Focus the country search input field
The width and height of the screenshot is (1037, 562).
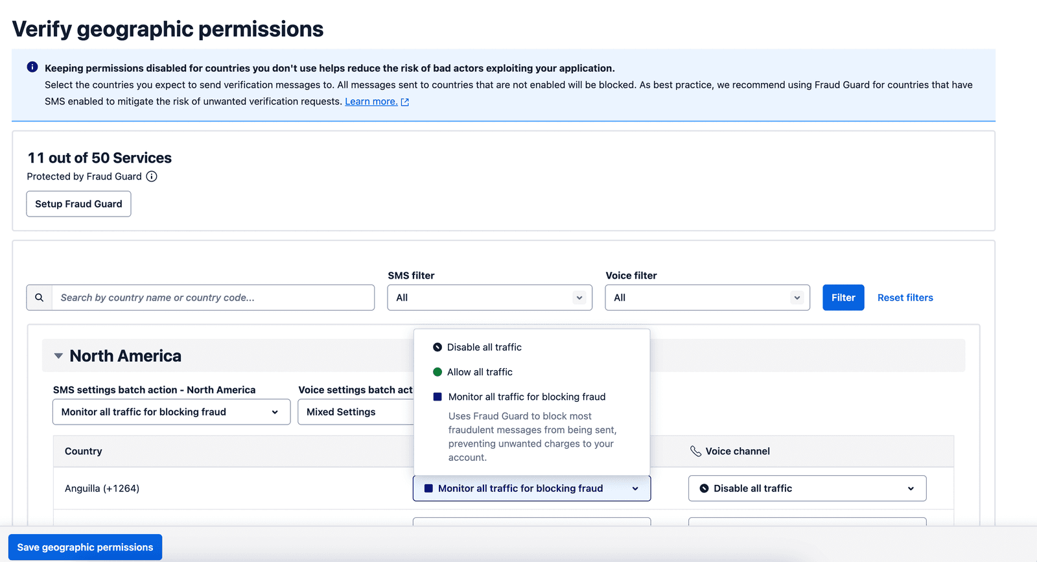(x=213, y=298)
